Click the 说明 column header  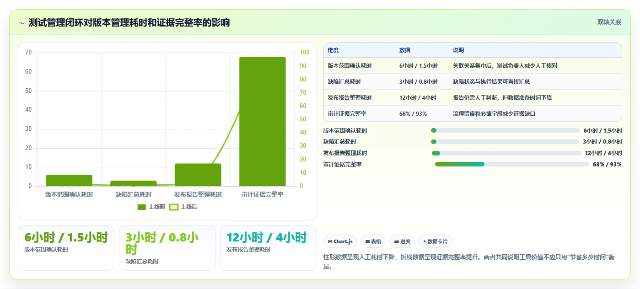coord(458,50)
